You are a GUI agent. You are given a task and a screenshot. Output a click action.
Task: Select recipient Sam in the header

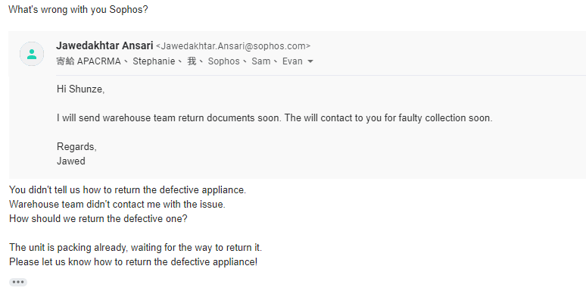(x=261, y=61)
